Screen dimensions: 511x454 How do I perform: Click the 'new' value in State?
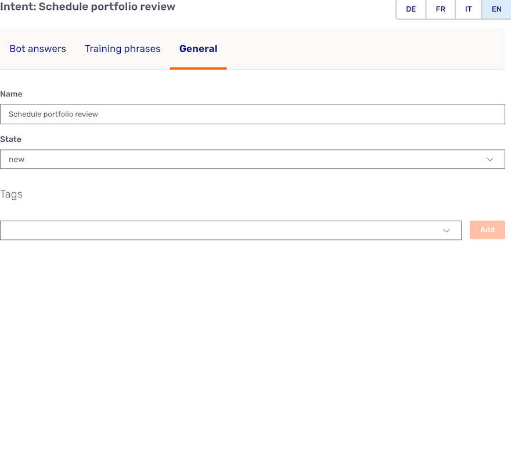coord(16,159)
